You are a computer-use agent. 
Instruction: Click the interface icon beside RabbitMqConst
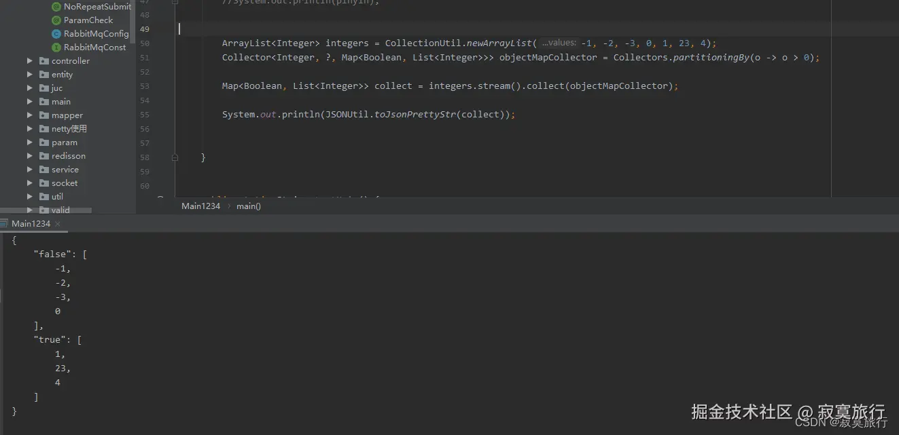(56, 48)
